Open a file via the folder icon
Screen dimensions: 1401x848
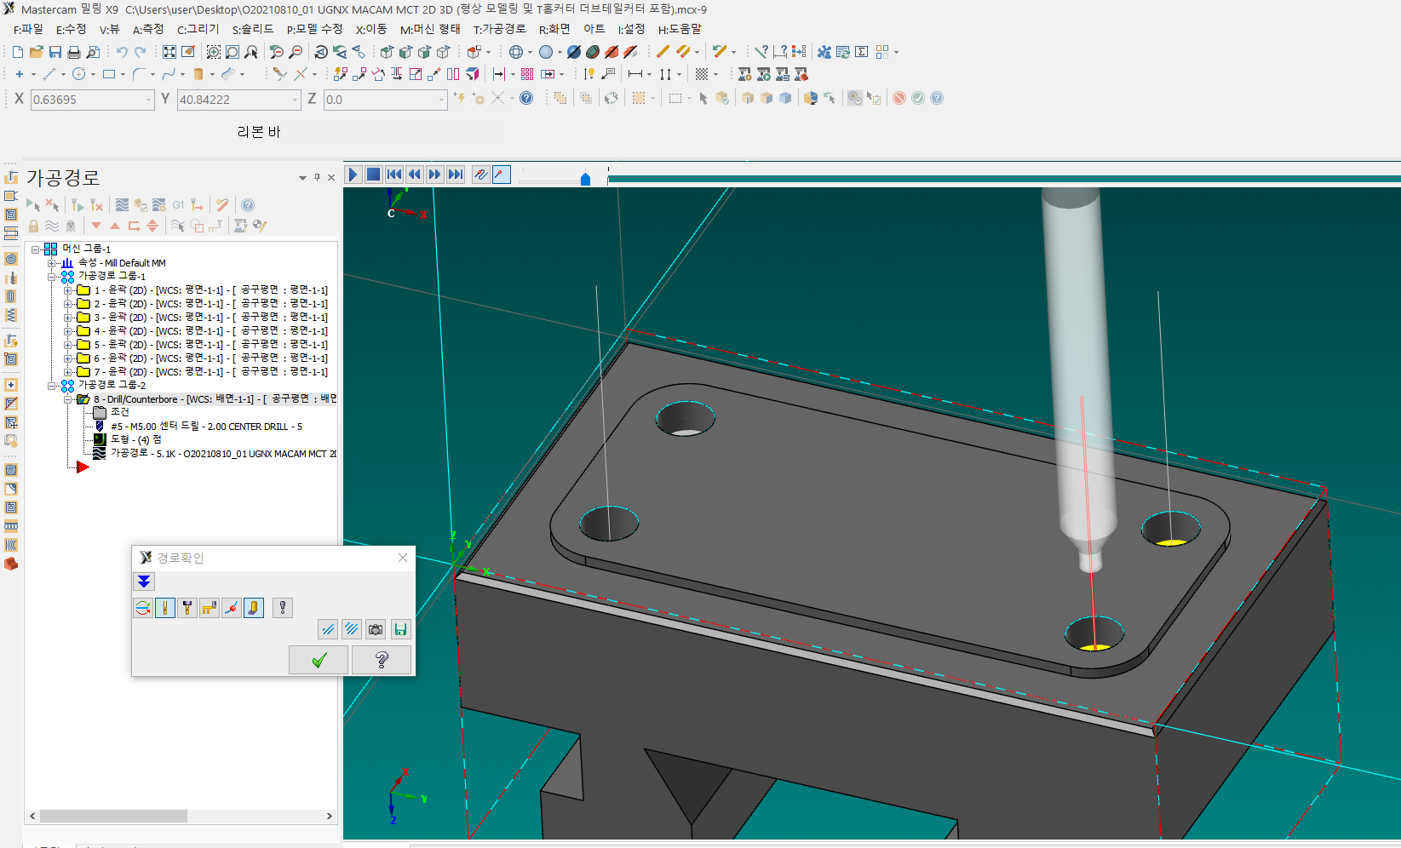coord(37,52)
